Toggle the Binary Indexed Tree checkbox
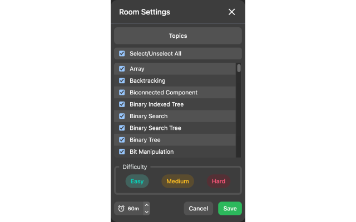This screenshot has width=356, height=222. 122,104
